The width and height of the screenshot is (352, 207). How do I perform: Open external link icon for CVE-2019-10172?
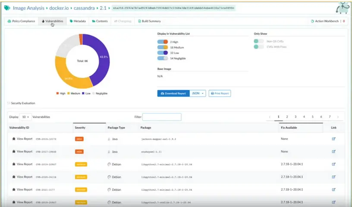333,139
